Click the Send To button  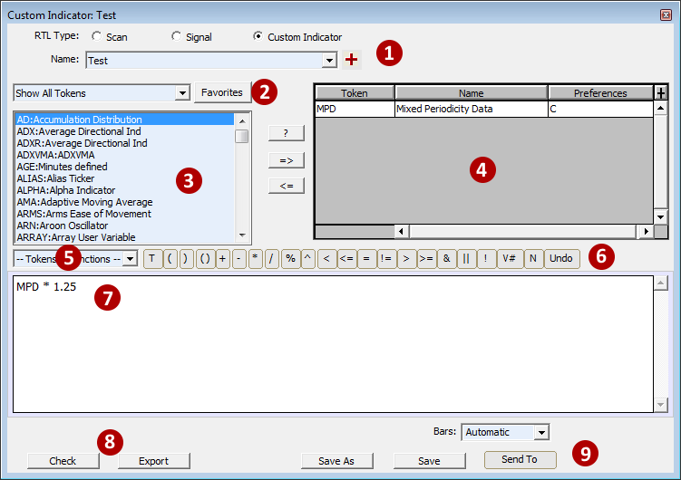coord(520,459)
